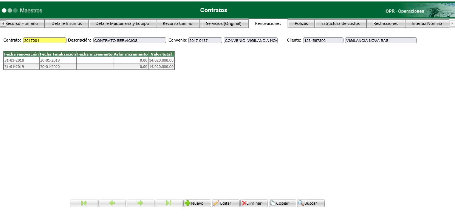
Task: Open Servicios (Original) tab
Action: click(x=224, y=23)
